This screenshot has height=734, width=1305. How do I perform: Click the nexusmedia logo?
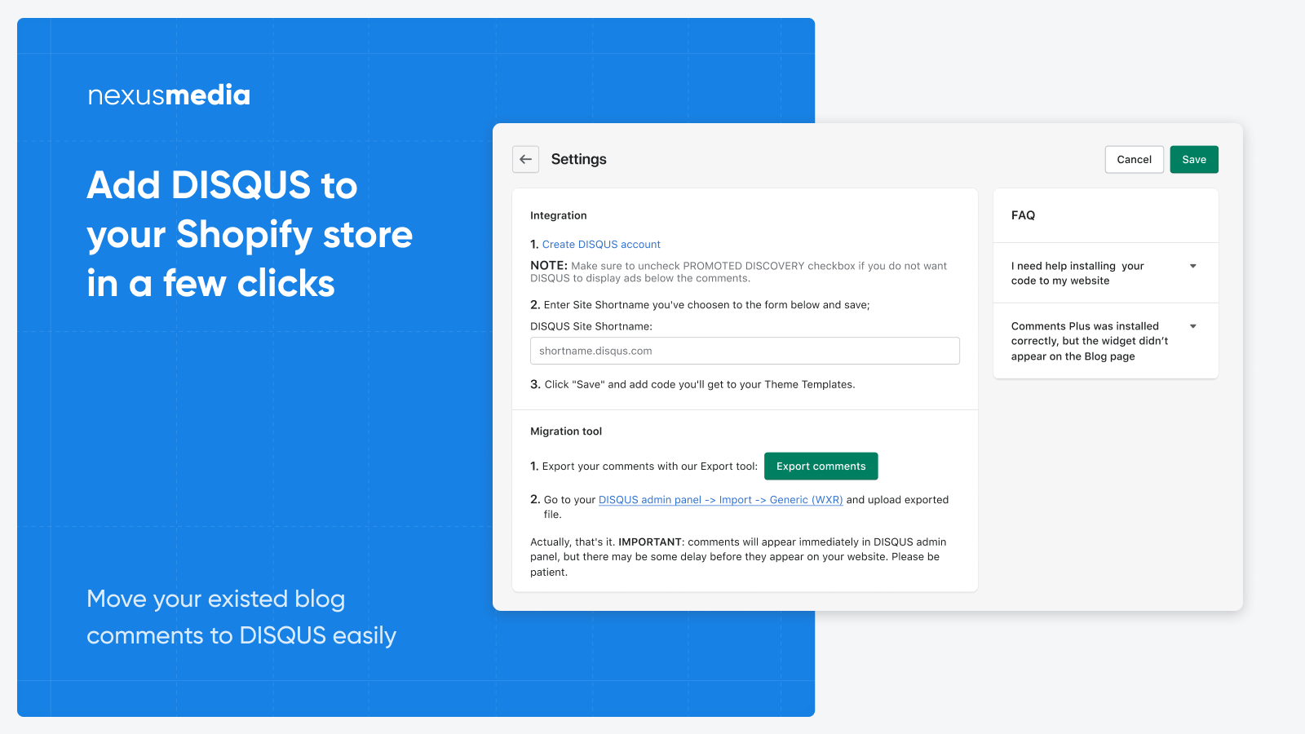click(x=168, y=95)
